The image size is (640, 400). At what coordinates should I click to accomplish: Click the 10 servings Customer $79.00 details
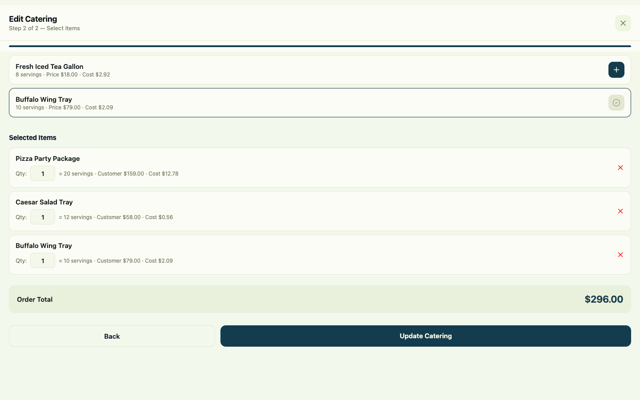[x=116, y=261]
